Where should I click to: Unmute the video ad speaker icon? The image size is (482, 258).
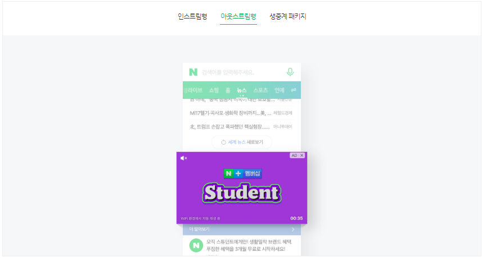coord(183,158)
